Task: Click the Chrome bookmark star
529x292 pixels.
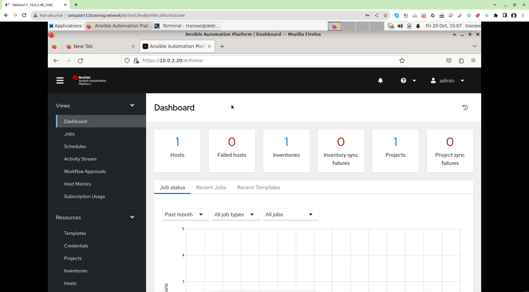Action: (x=385, y=15)
